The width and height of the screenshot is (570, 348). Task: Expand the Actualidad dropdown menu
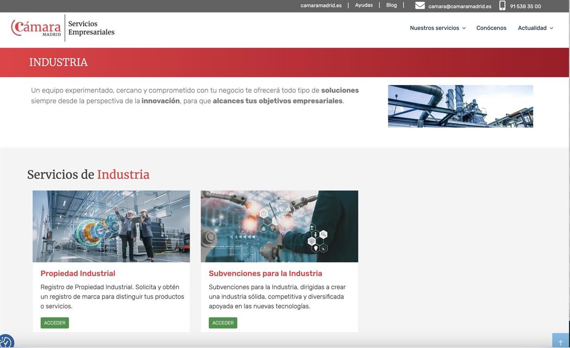[535, 28]
